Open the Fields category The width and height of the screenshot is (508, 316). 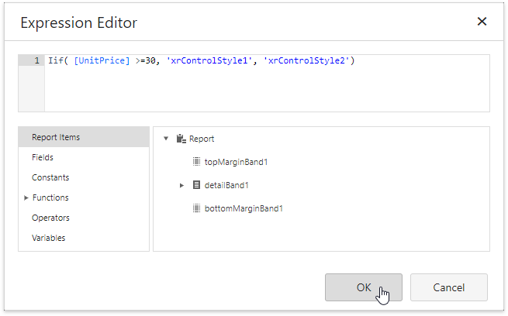[43, 157]
